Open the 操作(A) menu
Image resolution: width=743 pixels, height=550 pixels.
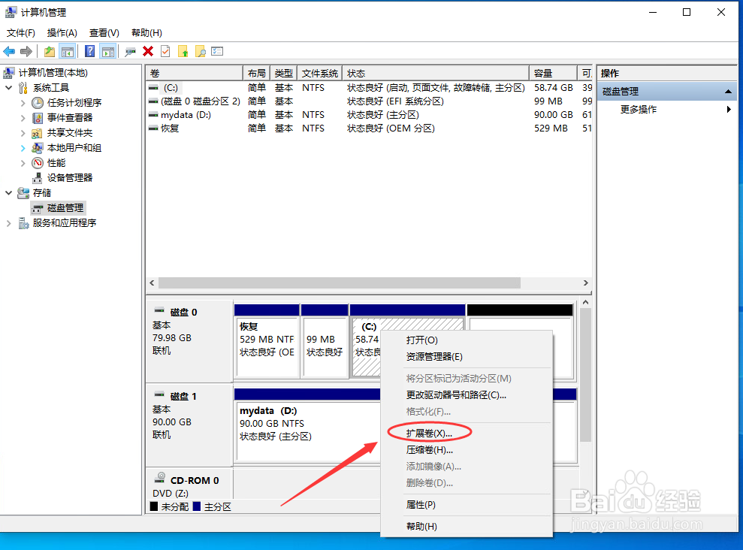(x=62, y=33)
